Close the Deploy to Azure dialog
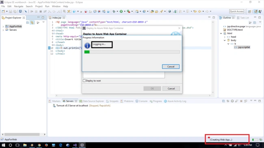This screenshot has width=264, height=148. 179,28
